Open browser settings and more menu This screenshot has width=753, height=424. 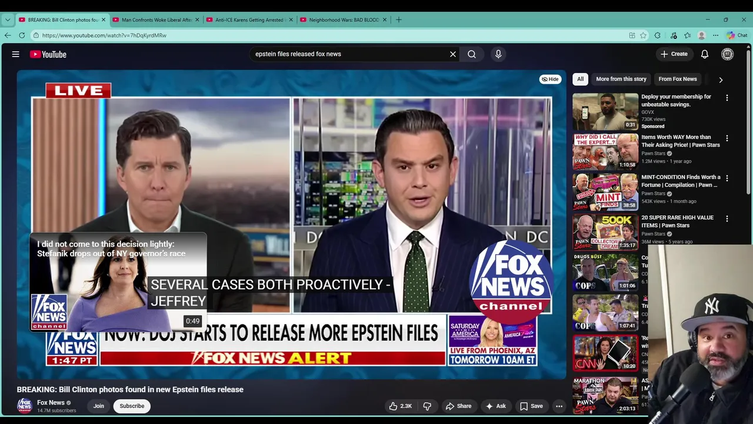716,35
